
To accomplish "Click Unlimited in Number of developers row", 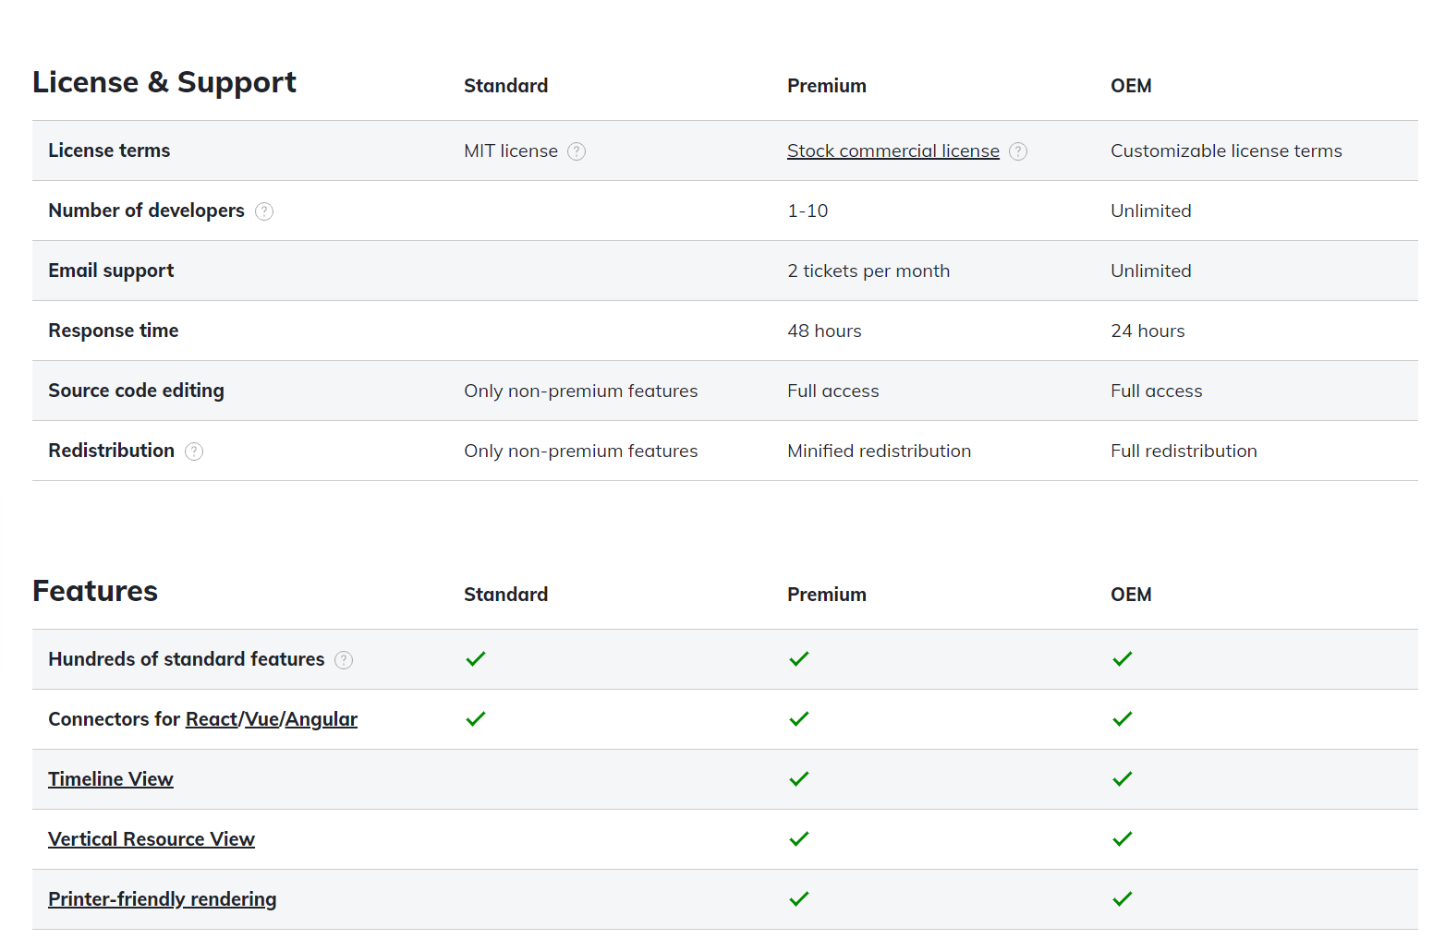I will (x=1151, y=211).
